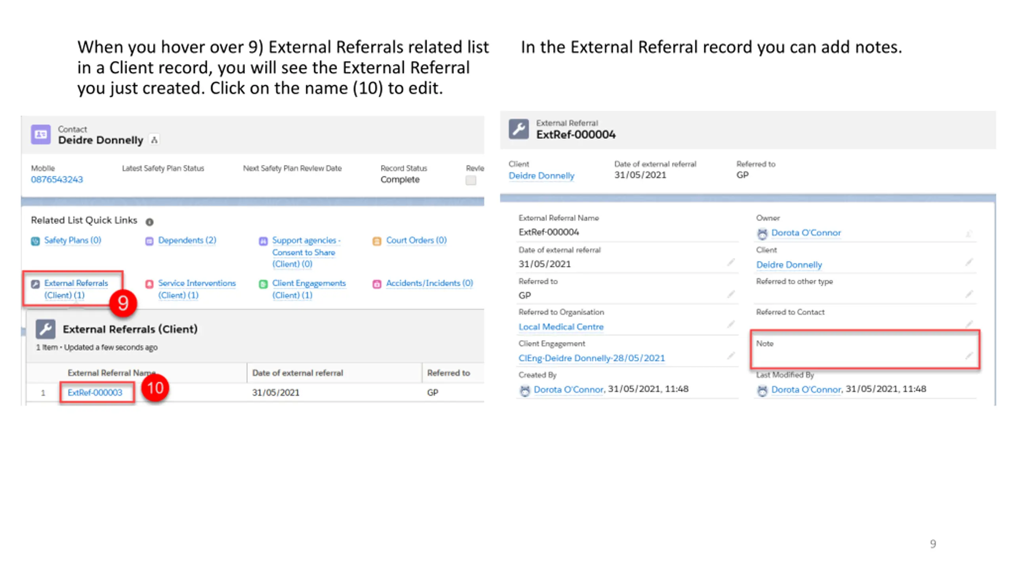Click the Created By avatar icon

(x=525, y=391)
